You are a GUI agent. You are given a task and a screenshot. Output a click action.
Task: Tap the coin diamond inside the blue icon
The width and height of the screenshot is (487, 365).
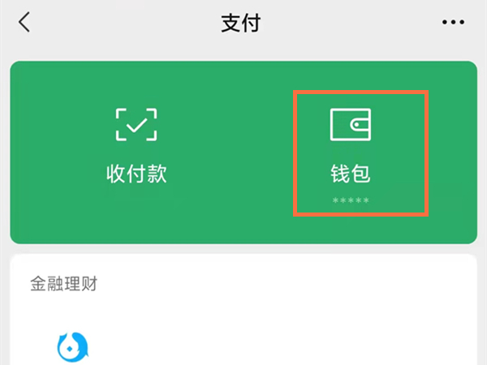[x=70, y=349]
